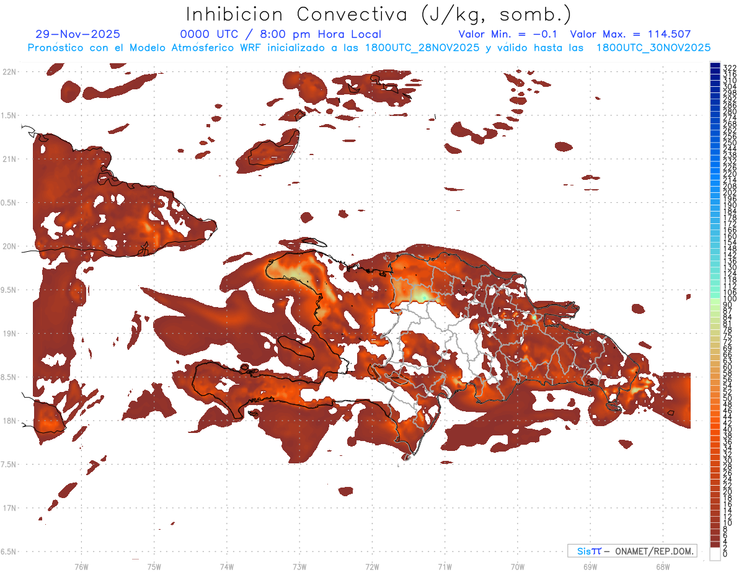Image resolution: width=744 pixels, height=575 pixels.
Task: Click the "73W" longitude label
Action: [x=299, y=566]
